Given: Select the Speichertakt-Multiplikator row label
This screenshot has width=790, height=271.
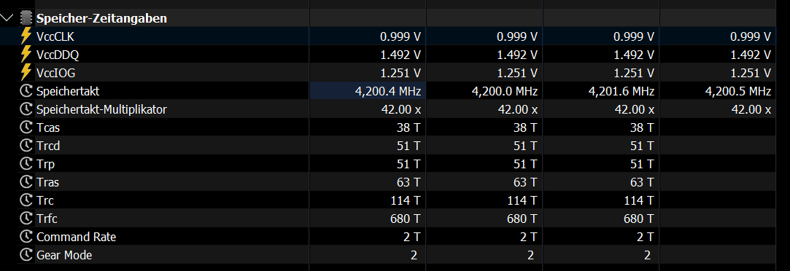Looking at the screenshot, I should (x=101, y=109).
